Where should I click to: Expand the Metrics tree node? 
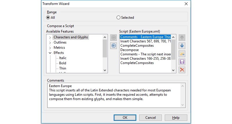(50, 48)
